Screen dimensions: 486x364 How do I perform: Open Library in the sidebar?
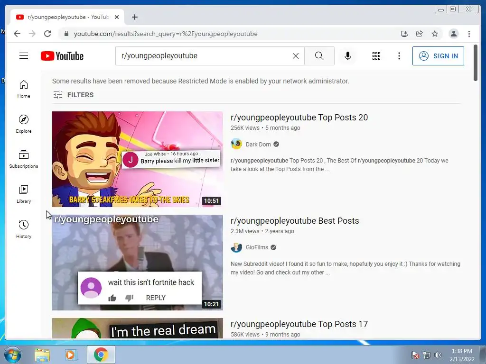[24, 194]
